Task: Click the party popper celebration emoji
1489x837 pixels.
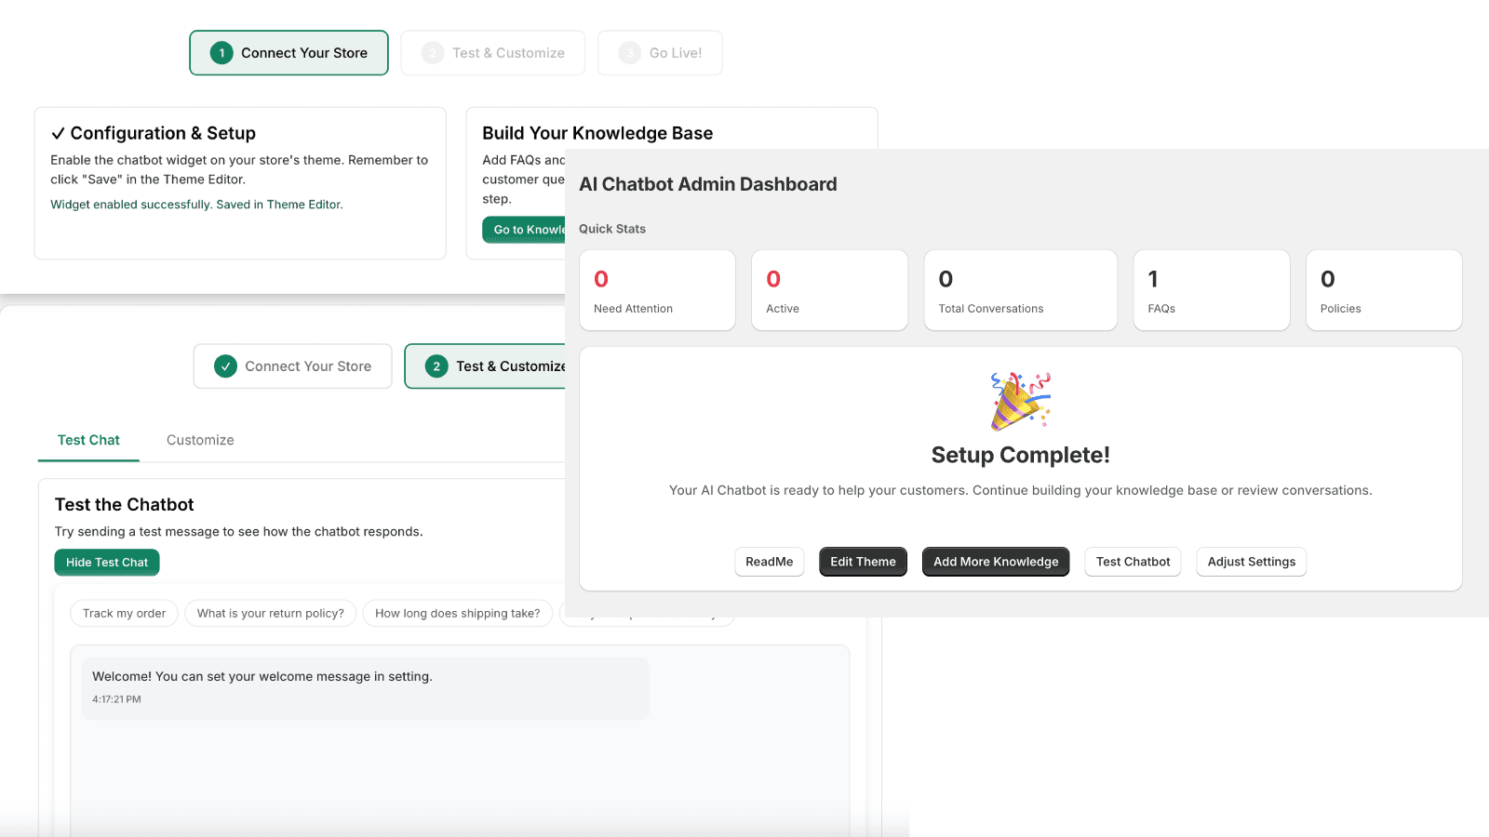Action: 1021,400
